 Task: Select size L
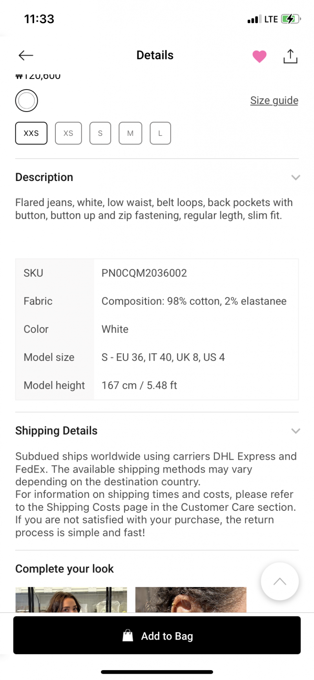[160, 133]
